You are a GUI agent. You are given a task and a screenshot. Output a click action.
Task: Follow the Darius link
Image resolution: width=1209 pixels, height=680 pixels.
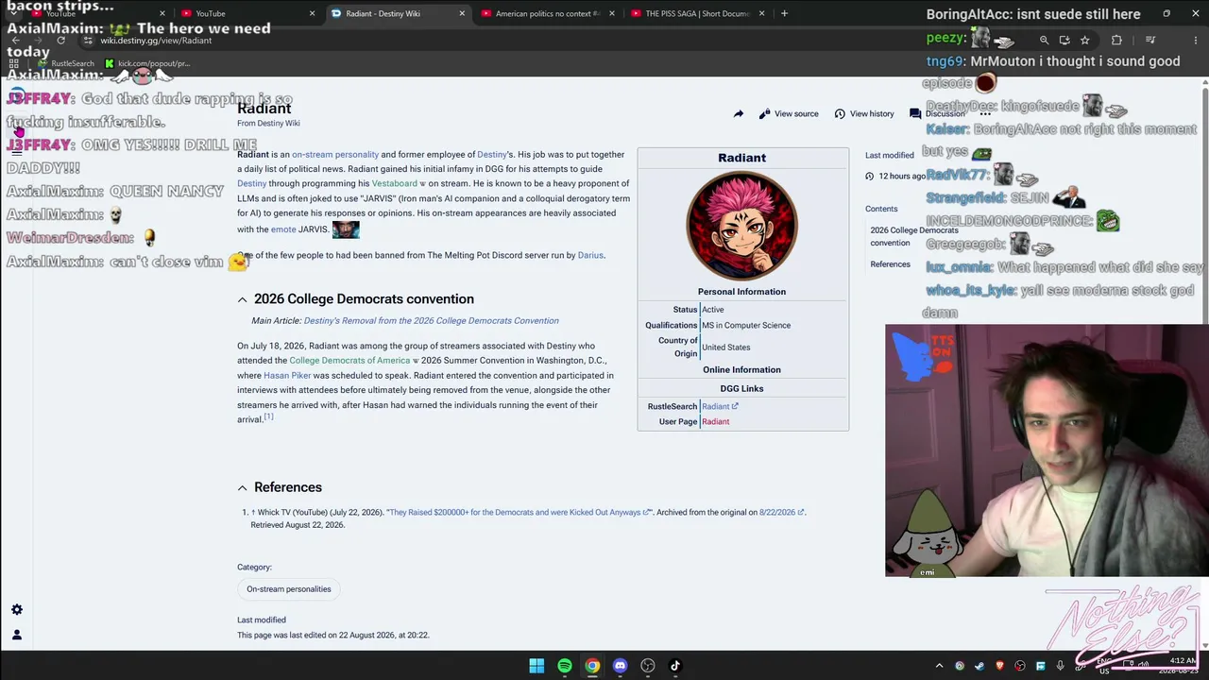pos(590,255)
